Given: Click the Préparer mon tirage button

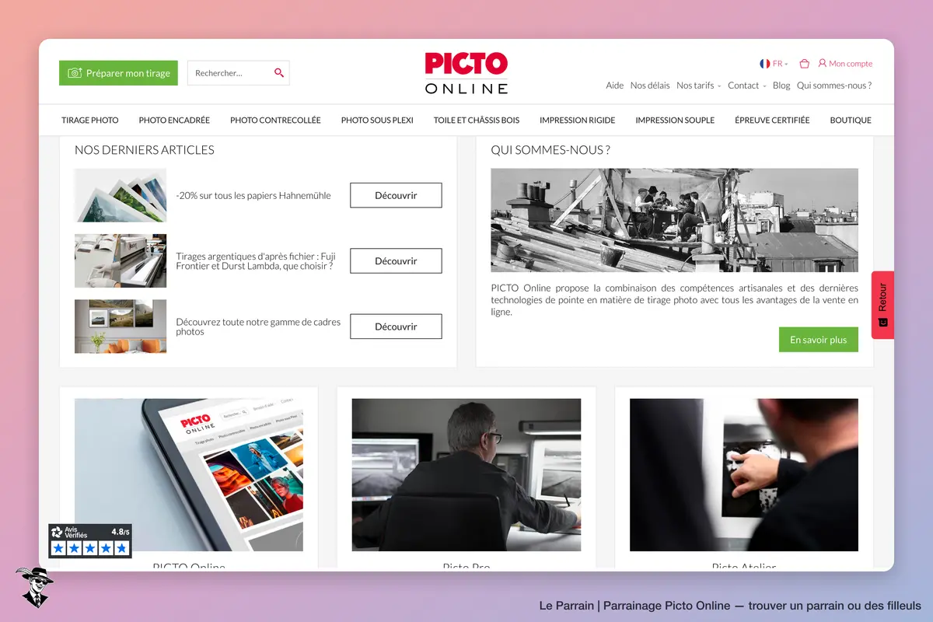Looking at the screenshot, I should tap(118, 73).
